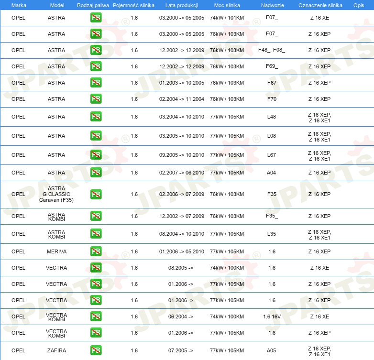The image size is (374, 360).
Task: Click the fuel icon in the Vectra 08.2005 row
Action: point(96,268)
